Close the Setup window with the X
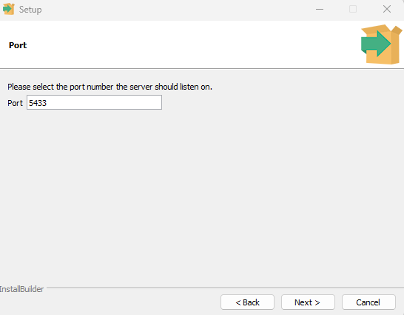The height and width of the screenshot is (315, 404). (x=387, y=10)
